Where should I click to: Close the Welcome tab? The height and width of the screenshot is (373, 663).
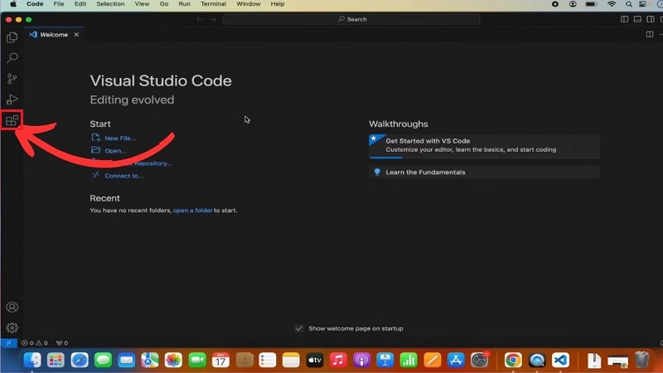tap(76, 35)
